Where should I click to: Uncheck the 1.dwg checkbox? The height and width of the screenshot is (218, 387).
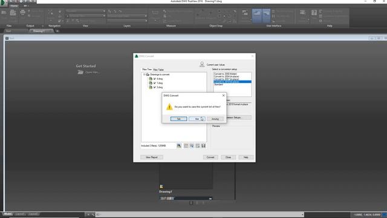click(x=155, y=83)
